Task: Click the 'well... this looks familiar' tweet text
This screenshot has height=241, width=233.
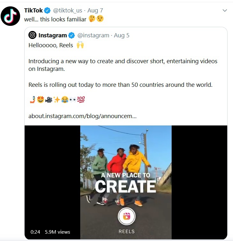Action: [x=55, y=19]
